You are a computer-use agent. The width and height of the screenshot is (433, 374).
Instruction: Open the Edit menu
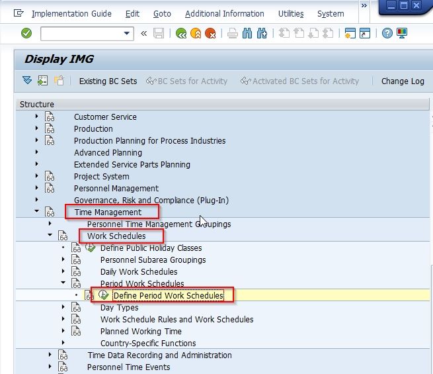pyautogui.click(x=132, y=13)
